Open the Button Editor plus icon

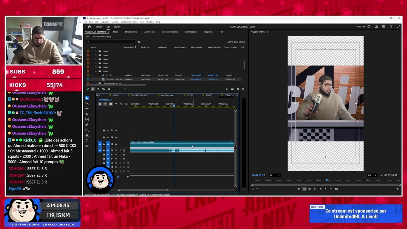tap(397, 189)
